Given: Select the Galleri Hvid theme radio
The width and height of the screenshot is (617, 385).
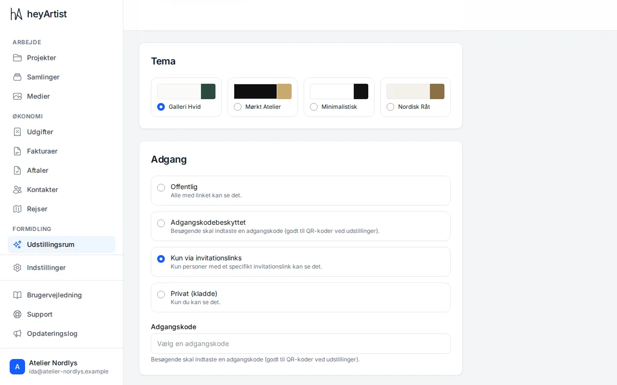Looking at the screenshot, I should point(161,107).
